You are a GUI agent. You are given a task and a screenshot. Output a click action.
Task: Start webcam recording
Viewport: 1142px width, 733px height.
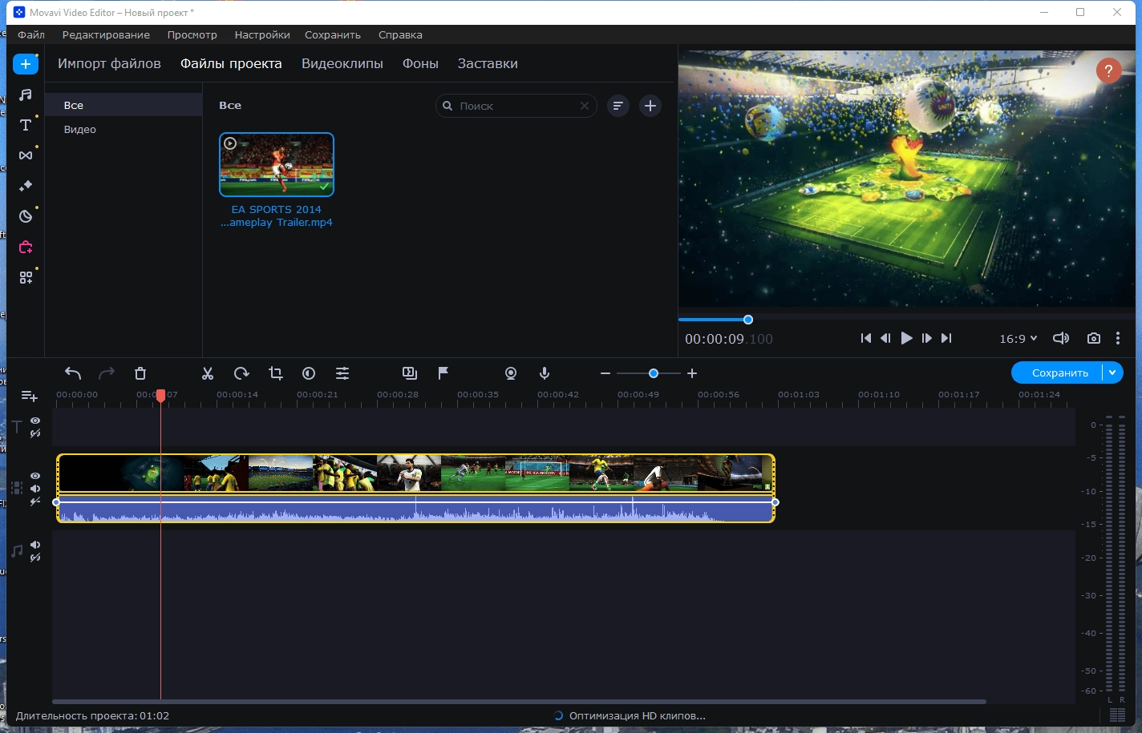click(x=511, y=373)
